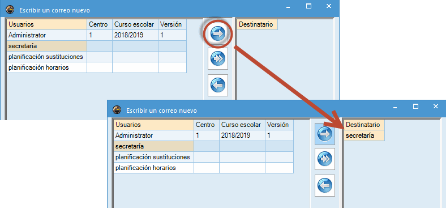Select planificación horarios in lower window
The height and width of the screenshot is (208, 446).
click(x=204, y=168)
